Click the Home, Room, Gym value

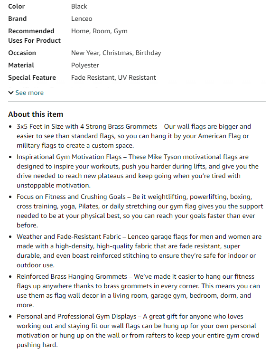[x=99, y=31]
